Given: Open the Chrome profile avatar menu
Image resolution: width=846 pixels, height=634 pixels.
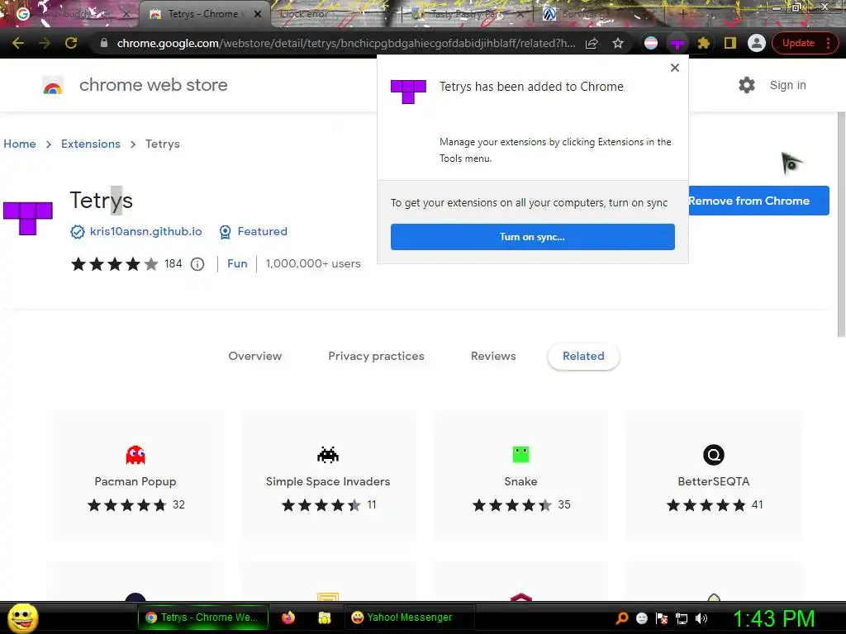Looking at the screenshot, I should pos(757,43).
